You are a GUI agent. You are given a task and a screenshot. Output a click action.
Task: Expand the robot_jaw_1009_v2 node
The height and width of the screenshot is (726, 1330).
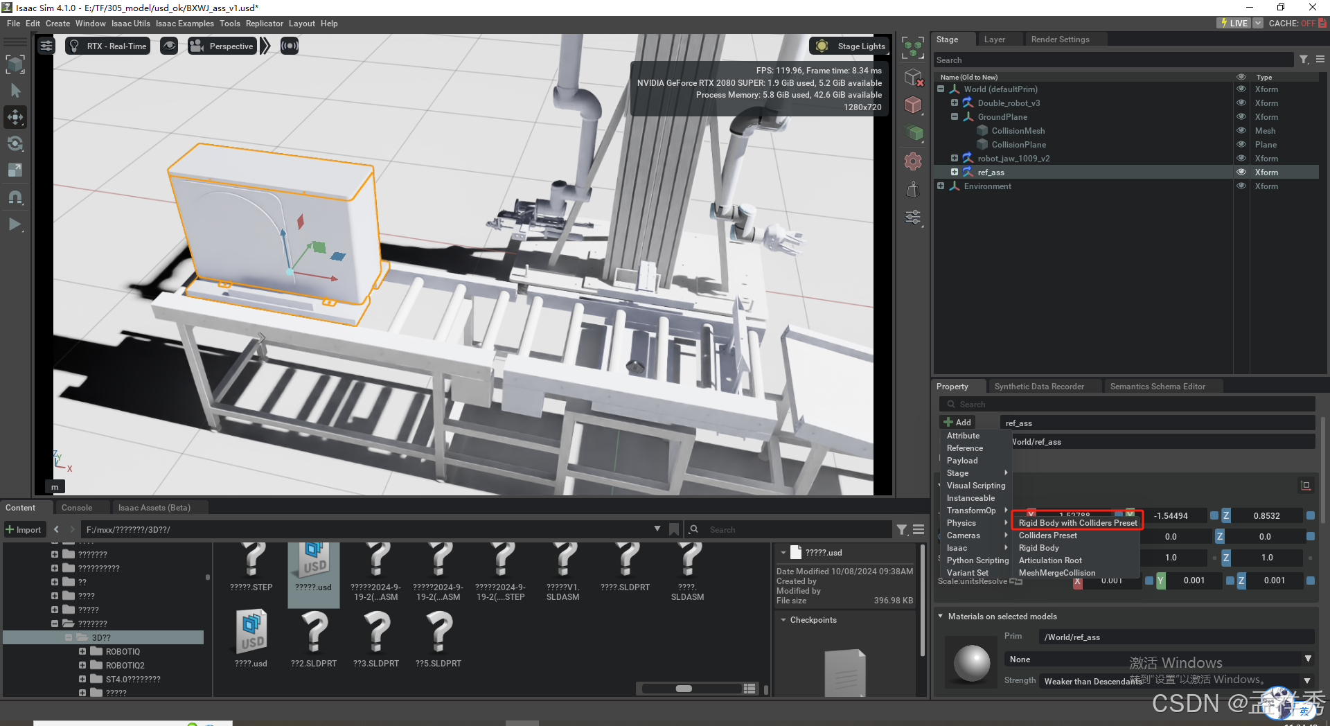coord(954,158)
